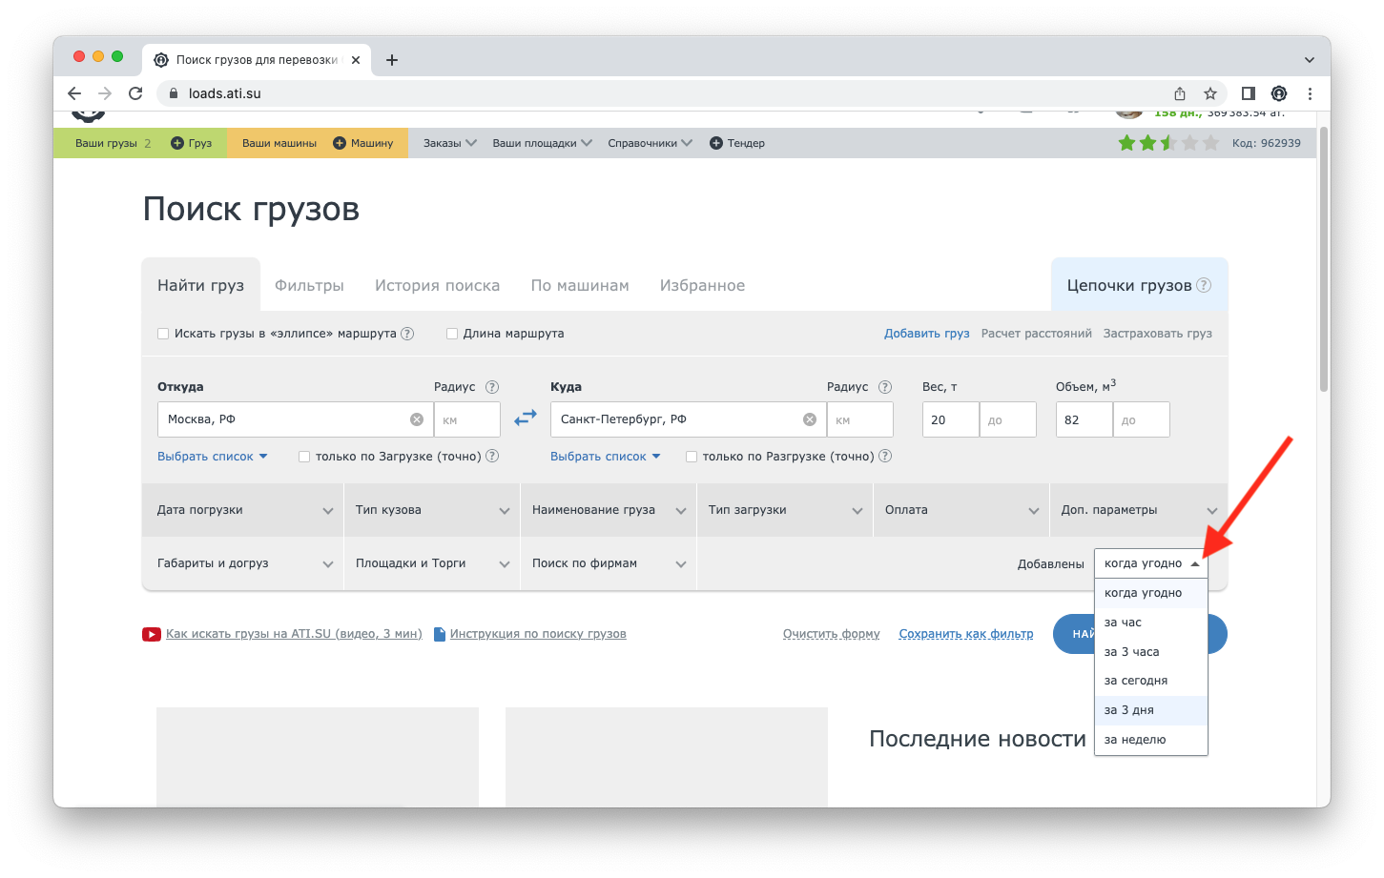This screenshot has height=878, width=1384.
Task: Clear the Москва, РФ field with X
Action: coord(417,419)
